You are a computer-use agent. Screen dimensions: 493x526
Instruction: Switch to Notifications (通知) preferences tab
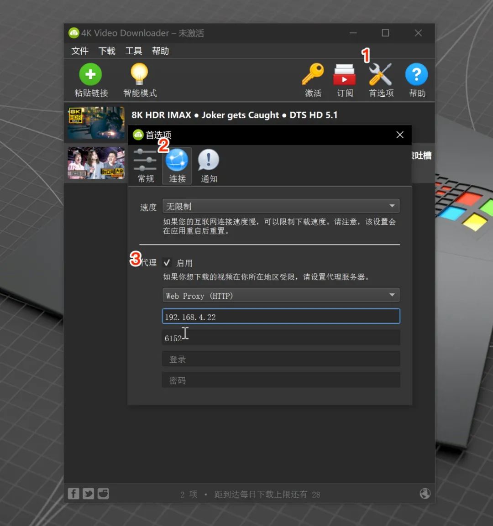209,166
